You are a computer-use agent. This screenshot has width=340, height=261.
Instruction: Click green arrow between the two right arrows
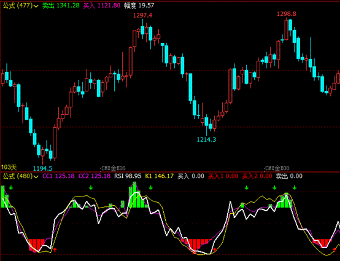click(x=274, y=188)
